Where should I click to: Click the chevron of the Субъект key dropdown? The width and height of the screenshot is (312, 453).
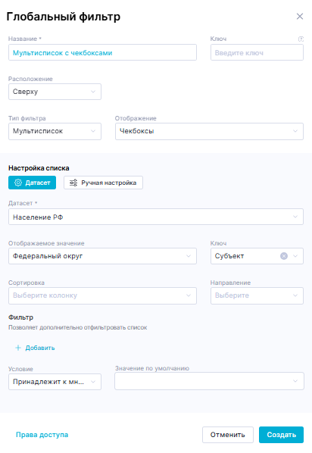click(295, 256)
